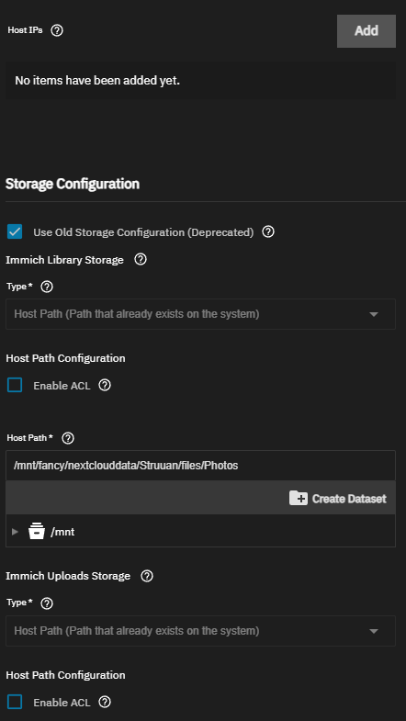Open help icon beside Host Path label
This screenshot has width=406, height=721.
tap(68, 438)
